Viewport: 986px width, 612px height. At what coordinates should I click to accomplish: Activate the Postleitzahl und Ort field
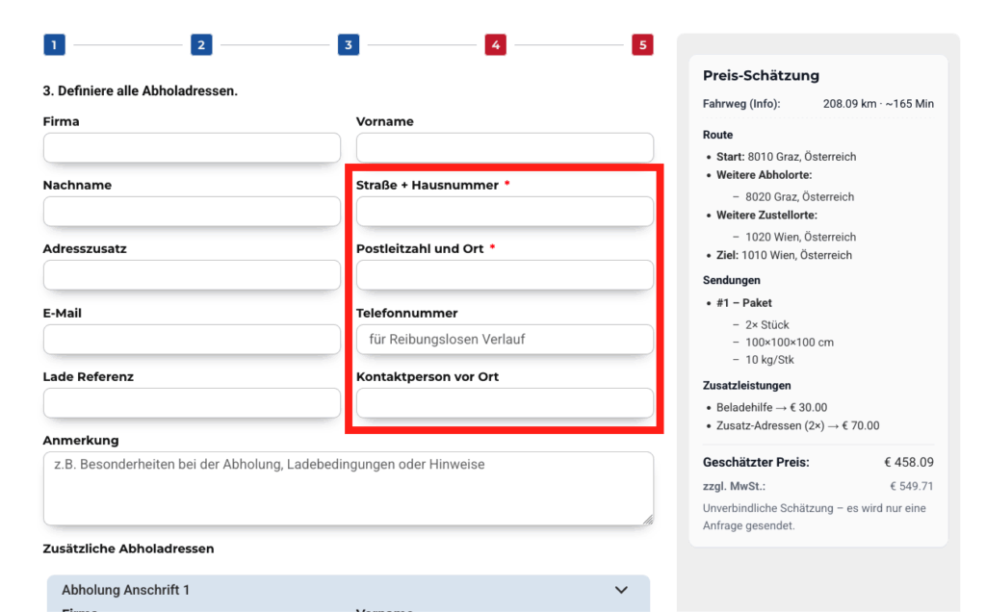[x=505, y=275]
